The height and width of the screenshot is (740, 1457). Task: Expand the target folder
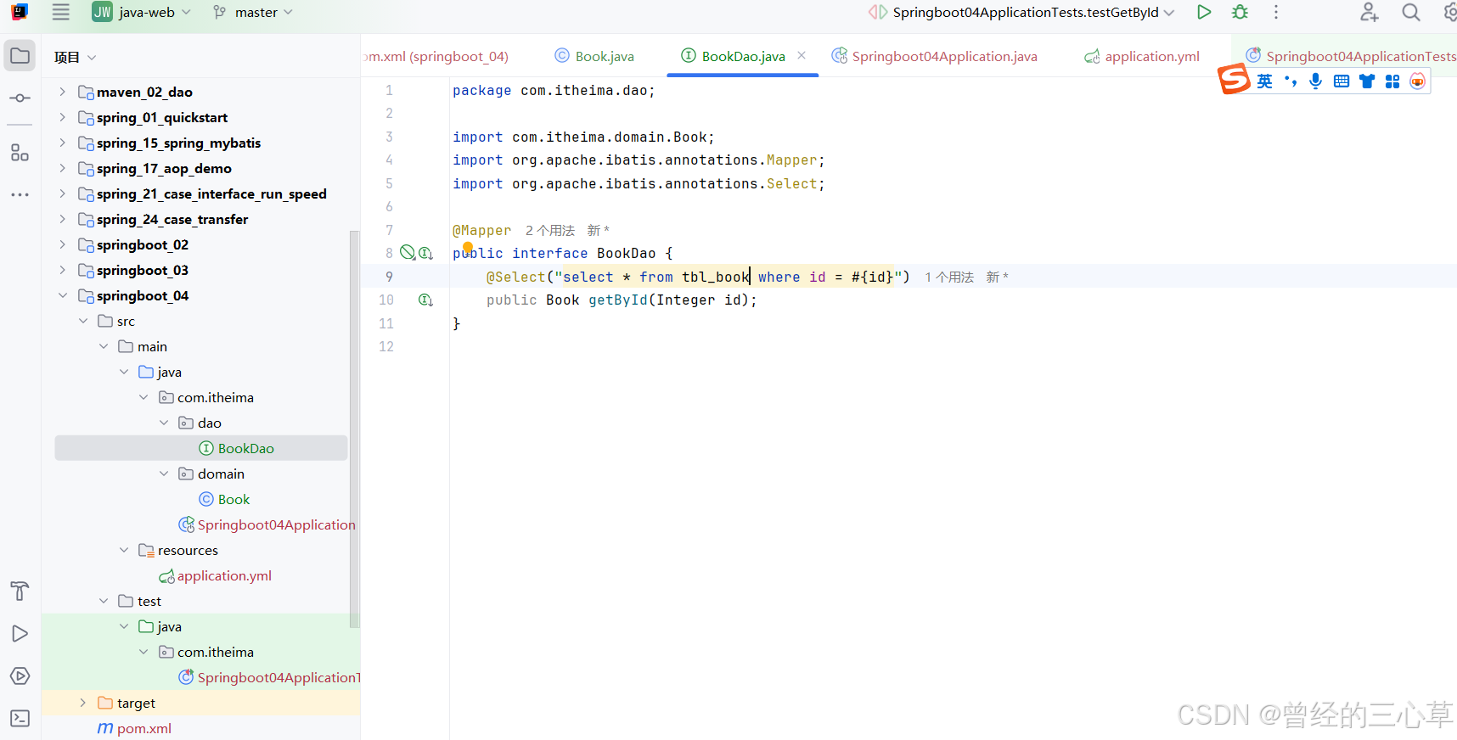82,703
